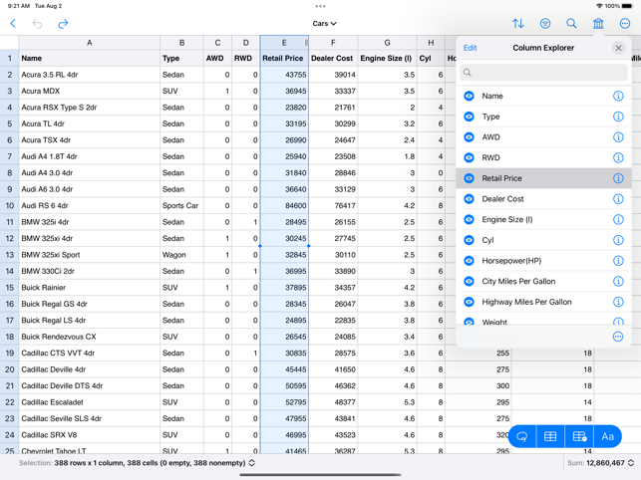Hide the Cyl column via eye icon
The image size is (641, 480).
(x=469, y=240)
